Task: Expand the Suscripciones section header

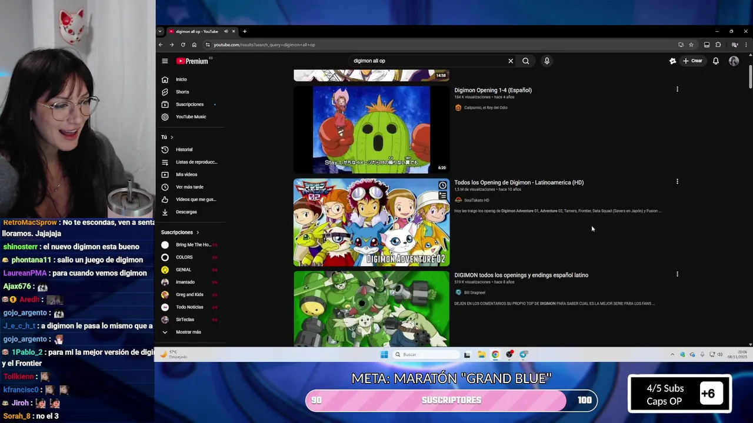Action: pyautogui.click(x=181, y=232)
